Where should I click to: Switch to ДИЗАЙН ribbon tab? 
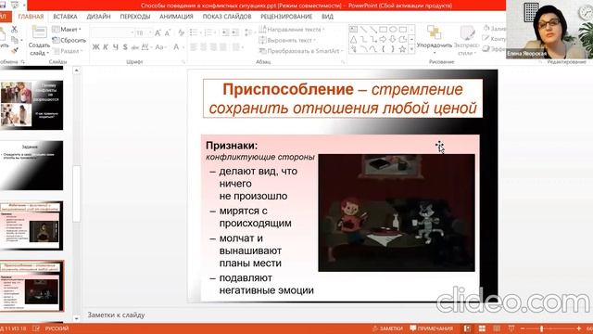click(x=99, y=17)
